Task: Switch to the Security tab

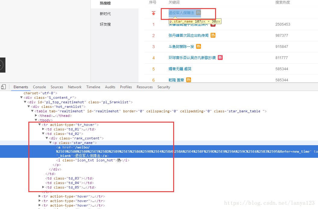Action: point(164,87)
